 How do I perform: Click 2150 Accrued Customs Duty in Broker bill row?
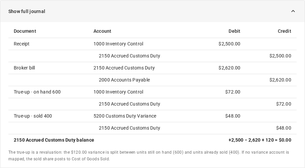tap(124, 68)
